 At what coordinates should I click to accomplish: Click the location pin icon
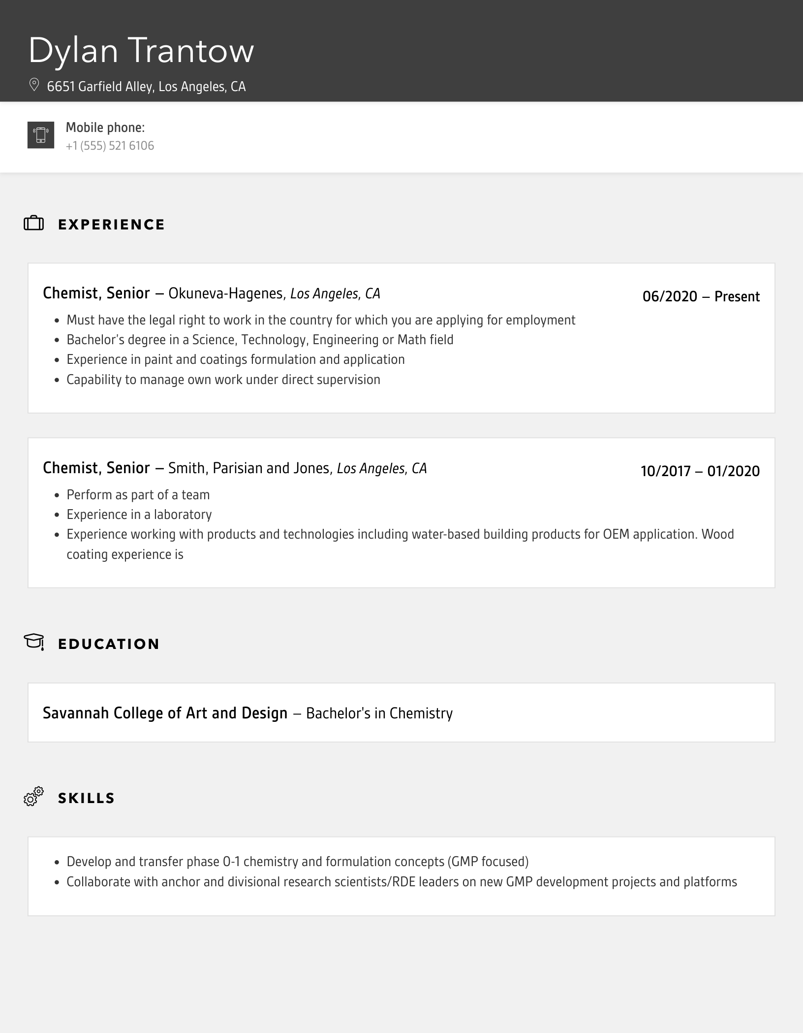[34, 85]
